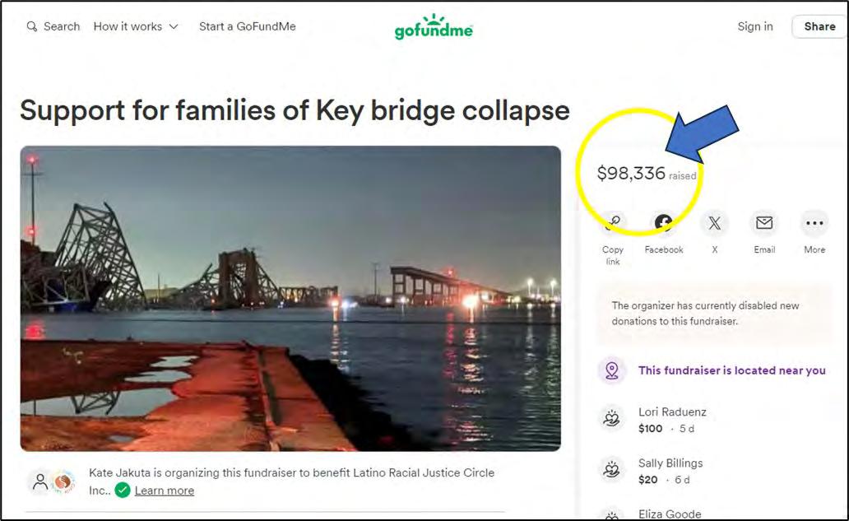The width and height of the screenshot is (849, 521).
Task: Share fundraiser on X
Action: tap(714, 224)
